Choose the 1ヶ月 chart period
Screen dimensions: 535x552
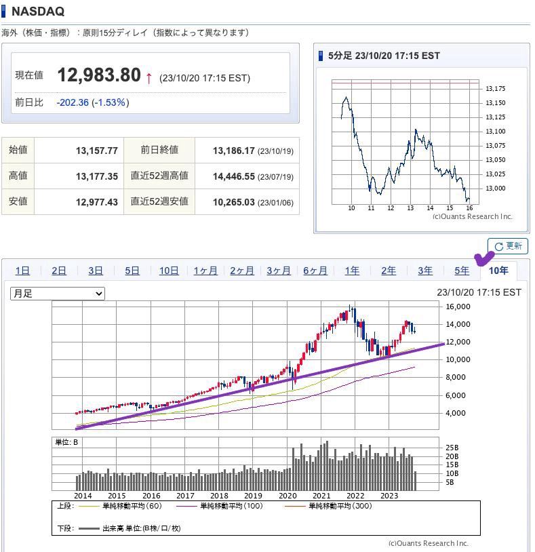pyautogui.click(x=205, y=271)
